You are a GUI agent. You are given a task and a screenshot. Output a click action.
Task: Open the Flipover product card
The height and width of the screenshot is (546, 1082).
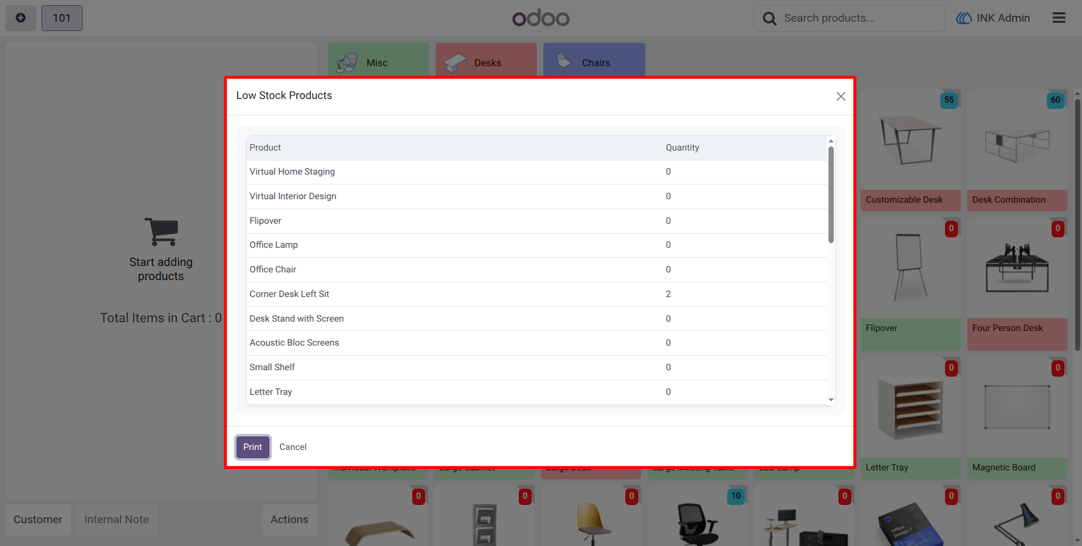[910, 284]
